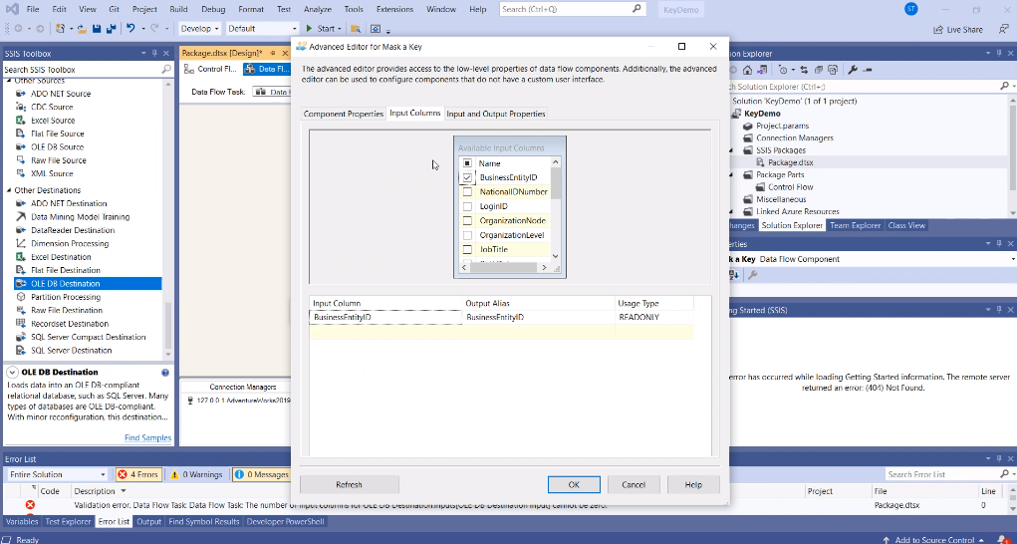The width and height of the screenshot is (1017, 544).
Task: Toggle the 0 Warnings filter button
Action: pos(196,474)
